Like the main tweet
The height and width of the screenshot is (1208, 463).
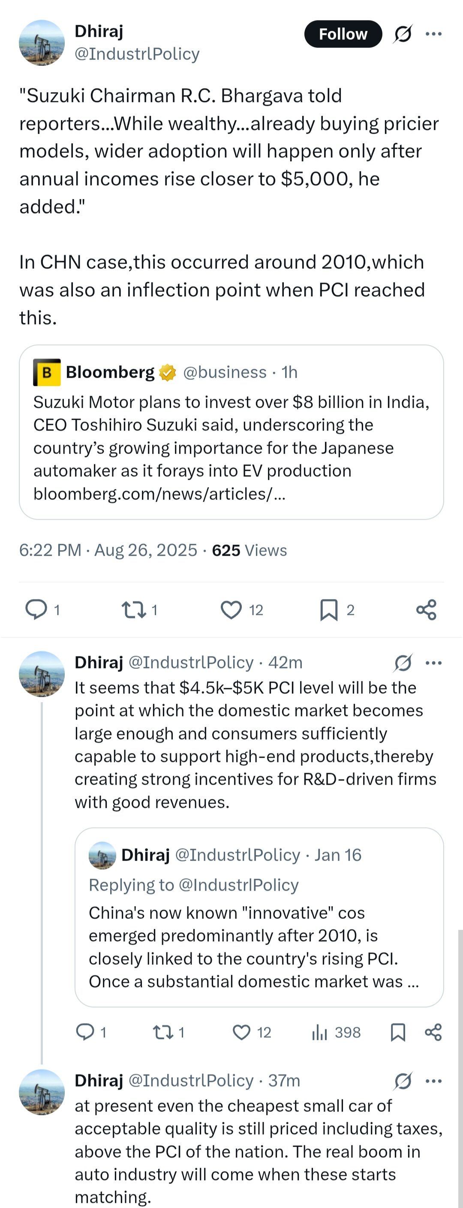click(x=231, y=610)
